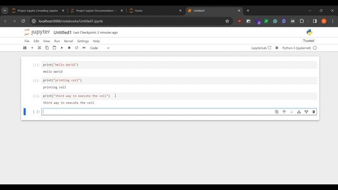Expand the tab search dropdown arrow
This screenshot has width=338, height=190.
5,11
